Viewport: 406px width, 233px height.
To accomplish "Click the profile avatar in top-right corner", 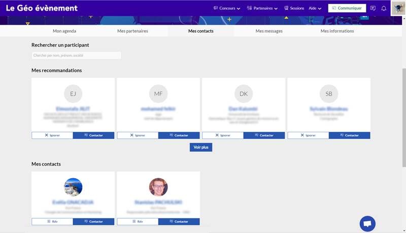I will coord(398,8).
